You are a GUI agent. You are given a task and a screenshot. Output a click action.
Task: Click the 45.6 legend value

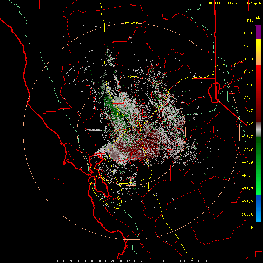coord(249,85)
